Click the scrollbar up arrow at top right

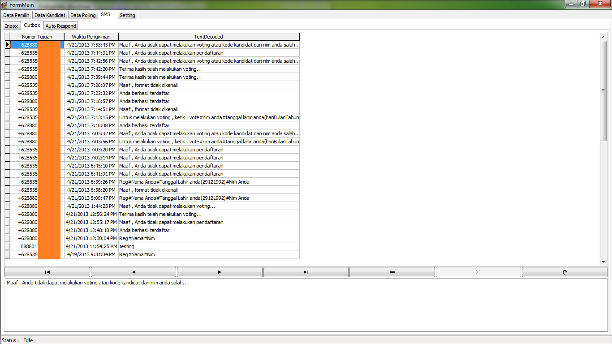click(603, 36)
